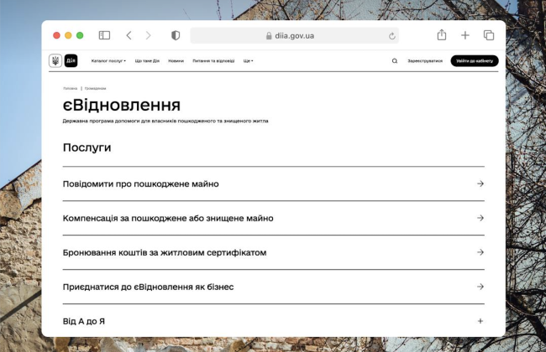This screenshot has height=352, width=546.
Task: Reload the page using the refresh icon
Action: coord(391,36)
